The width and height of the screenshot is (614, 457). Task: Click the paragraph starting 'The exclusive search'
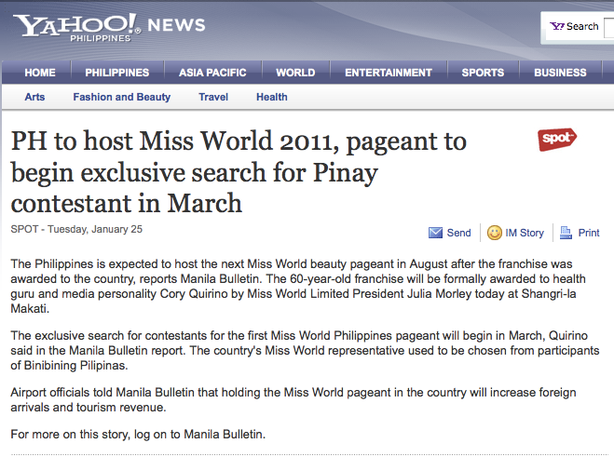pos(305,350)
